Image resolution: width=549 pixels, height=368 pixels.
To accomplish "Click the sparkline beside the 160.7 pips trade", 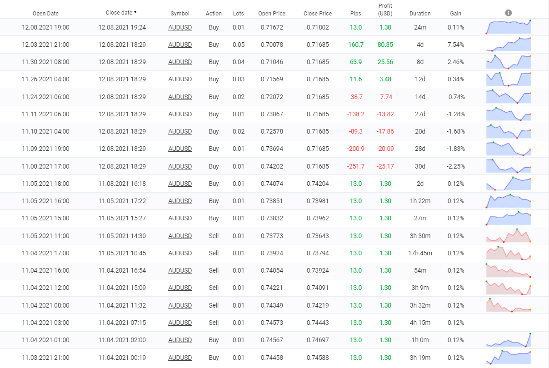I will click(x=508, y=45).
